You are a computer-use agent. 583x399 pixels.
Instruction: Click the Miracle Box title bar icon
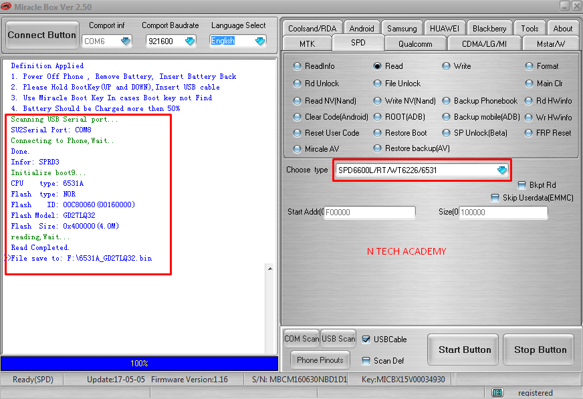point(6,7)
